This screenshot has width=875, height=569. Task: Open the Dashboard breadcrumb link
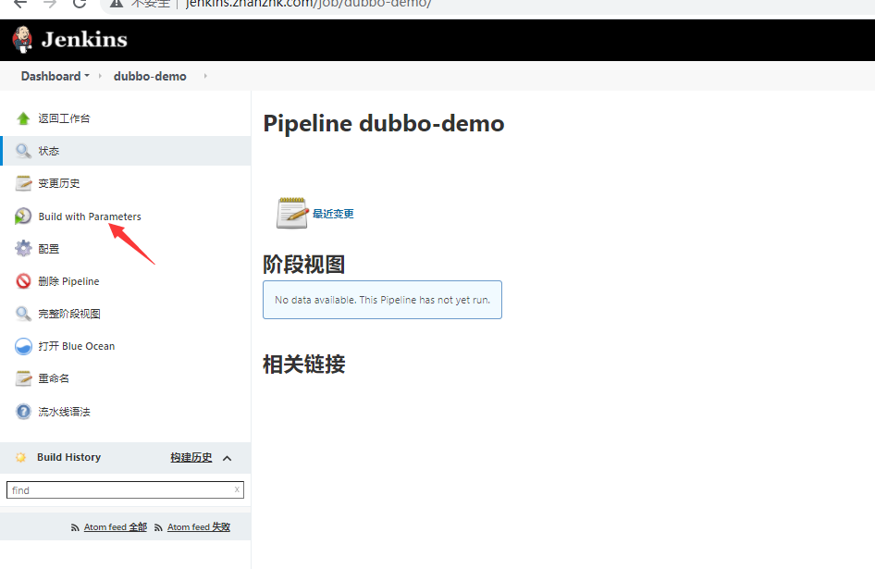[51, 76]
